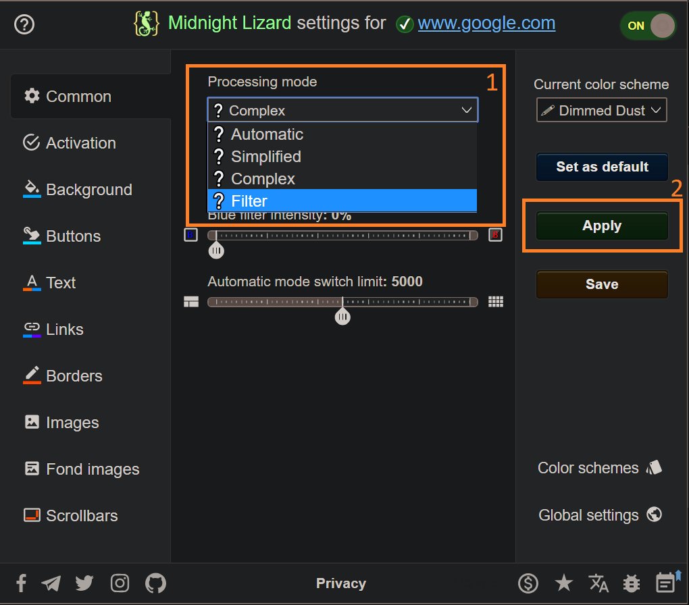Click the green checkmark beside www.google.com
The image size is (689, 605).
[404, 24]
